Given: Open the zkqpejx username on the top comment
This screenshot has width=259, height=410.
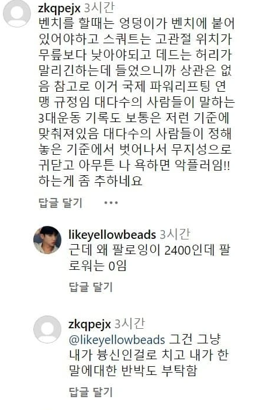Looking at the screenshot, I should [59, 8].
